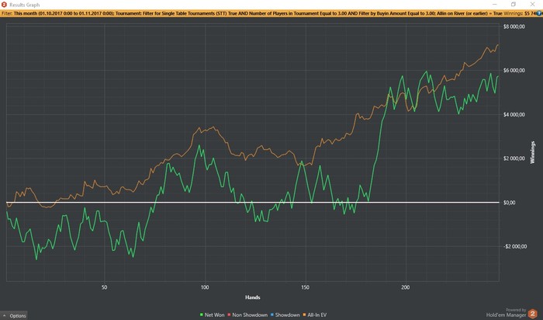Click the green Net Won color square

coord(202,315)
